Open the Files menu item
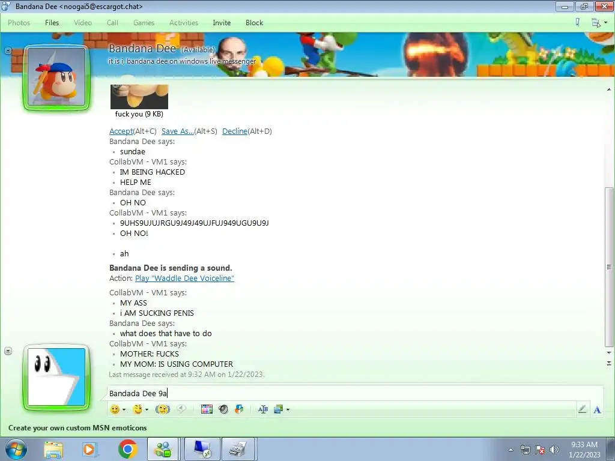 pyautogui.click(x=52, y=23)
